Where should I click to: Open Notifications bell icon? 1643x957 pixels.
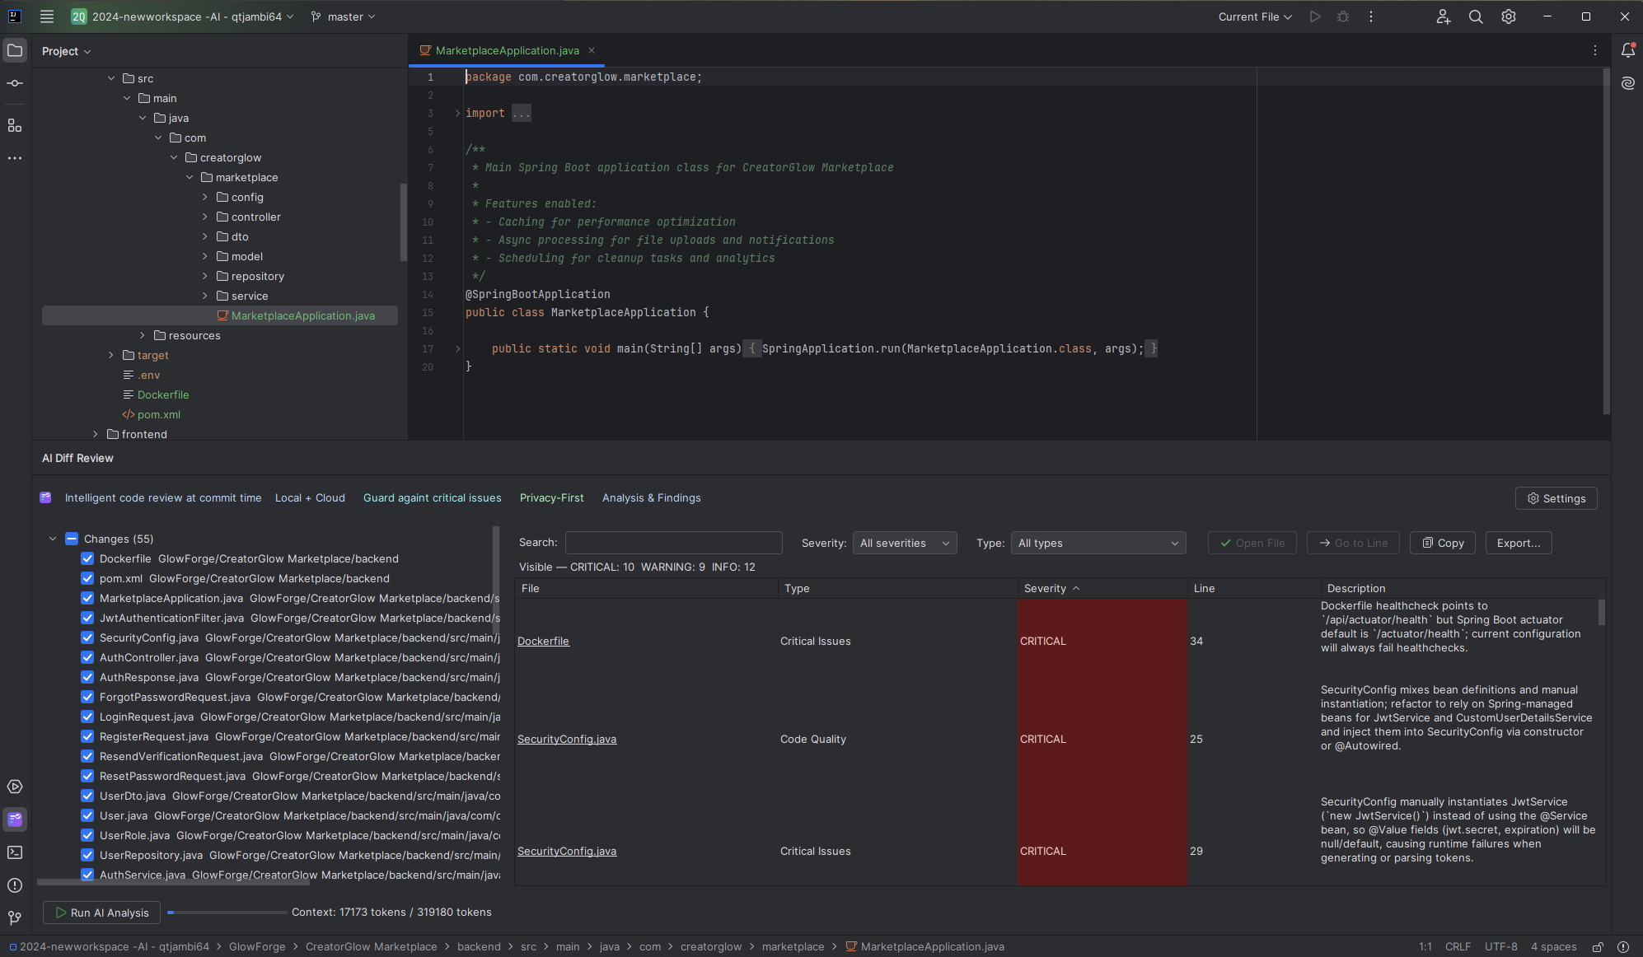pyautogui.click(x=1627, y=50)
